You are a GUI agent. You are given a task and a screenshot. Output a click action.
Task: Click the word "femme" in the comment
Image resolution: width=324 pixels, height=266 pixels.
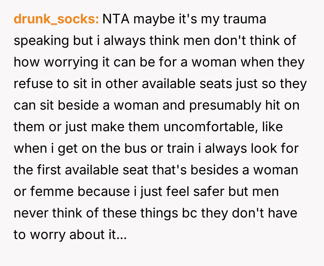click(50, 192)
